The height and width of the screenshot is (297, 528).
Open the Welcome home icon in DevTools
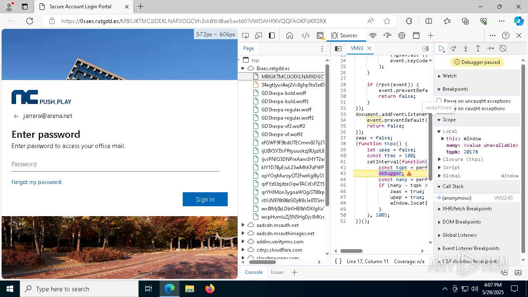tap(290, 35)
